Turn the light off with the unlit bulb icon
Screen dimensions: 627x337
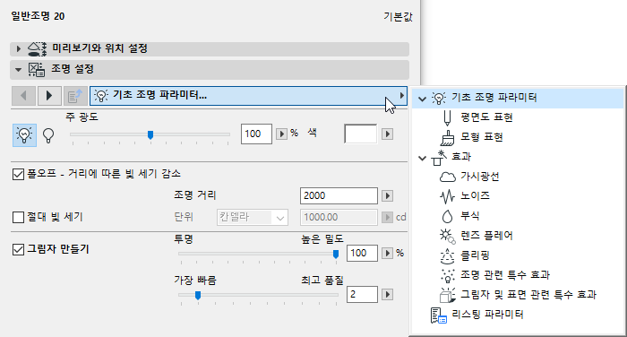[48, 135]
